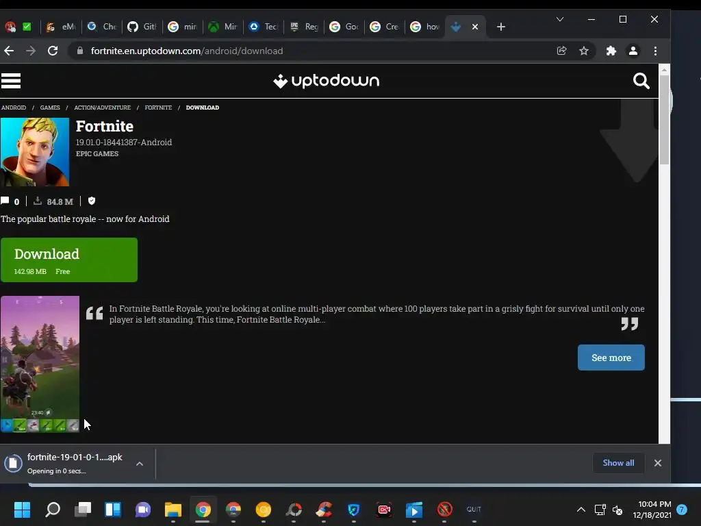Screen dimensions: 701x526
Task: Switch to the 'Tec' tab
Action: click(x=264, y=27)
